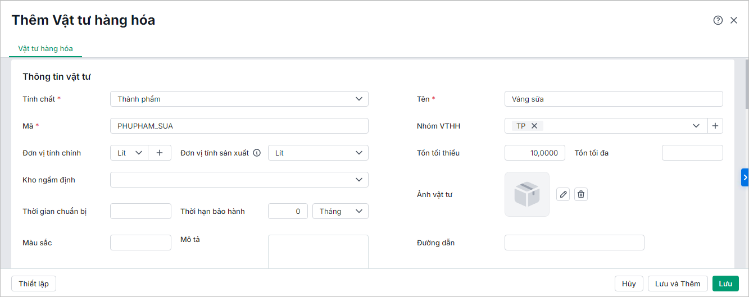Image resolution: width=749 pixels, height=297 pixels.
Task: Delete the material image with trash icon
Action: click(581, 194)
